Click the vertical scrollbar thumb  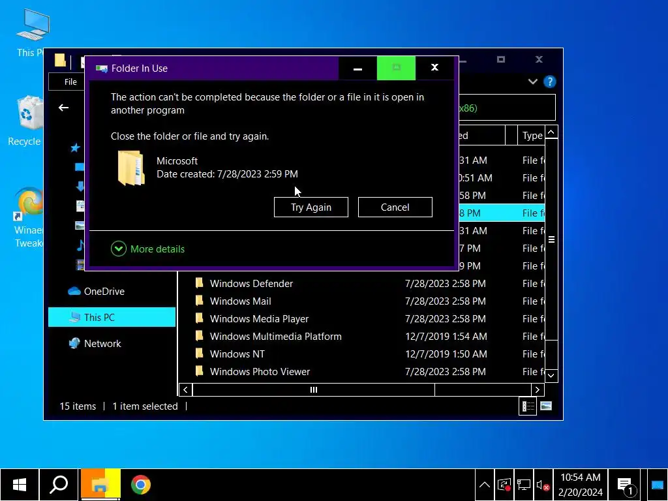point(551,239)
